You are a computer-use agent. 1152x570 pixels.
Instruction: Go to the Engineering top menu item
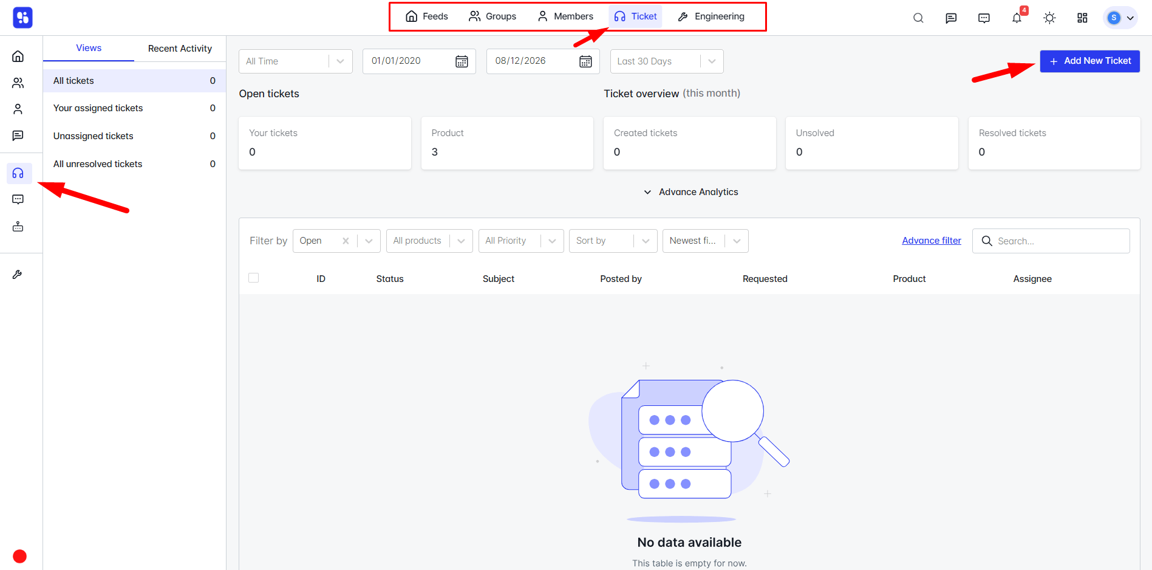pos(711,16)
